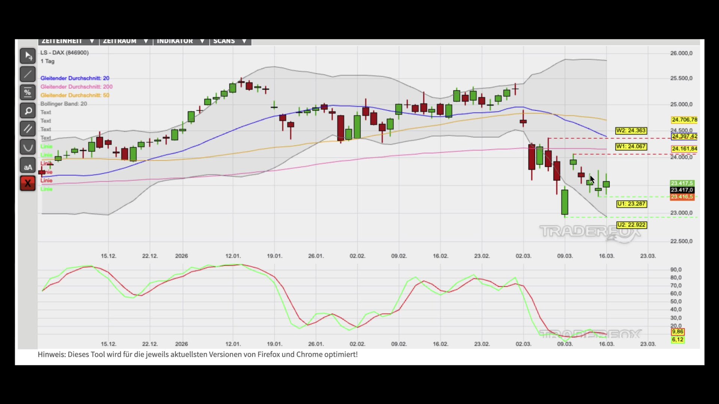Image resolution: width=719 pixels, height=404 pixels.
Task: Activate the magnifier zoom tool
Action: pos(28,111)
